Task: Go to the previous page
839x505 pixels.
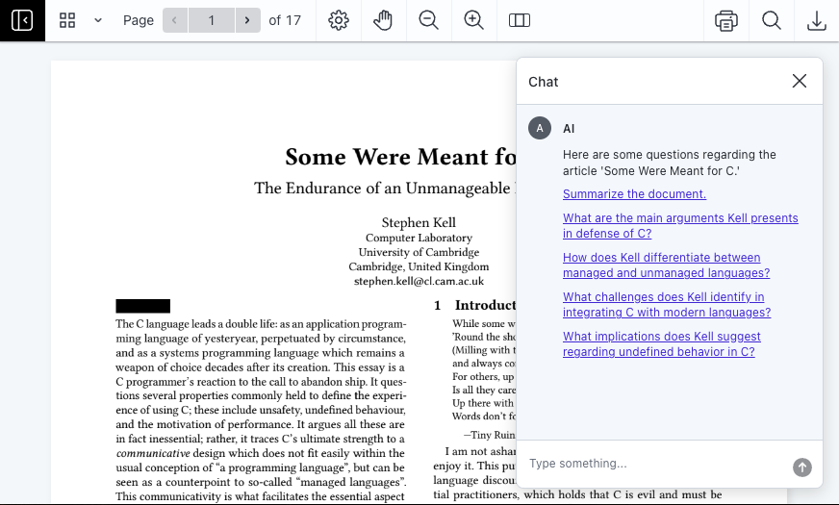Action: [x=174, y=20]
